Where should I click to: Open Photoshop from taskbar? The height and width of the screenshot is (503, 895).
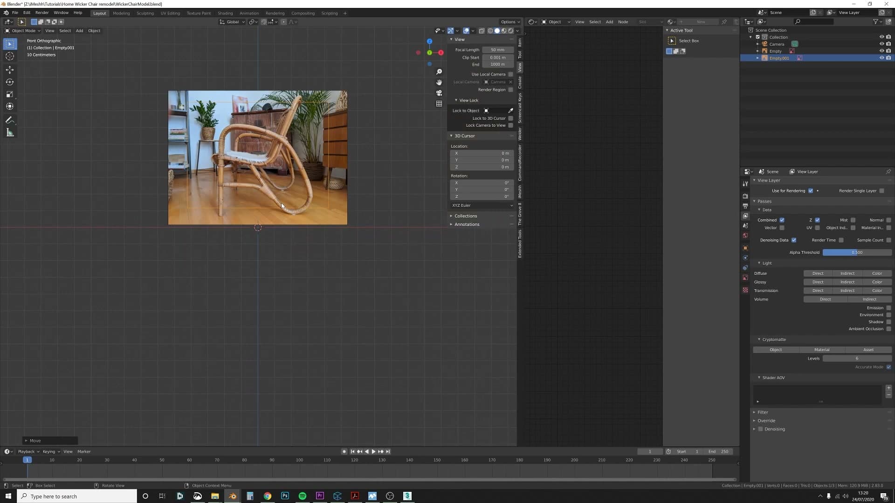tap(285, 496)
